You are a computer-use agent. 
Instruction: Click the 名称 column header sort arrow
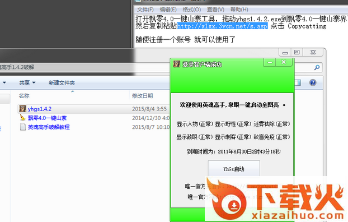pyautogui.click(x=73, y=91)
